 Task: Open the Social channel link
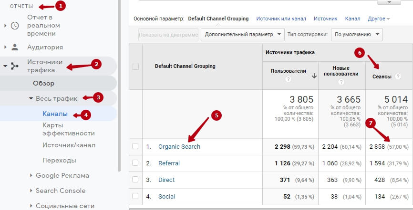(167, 196)
